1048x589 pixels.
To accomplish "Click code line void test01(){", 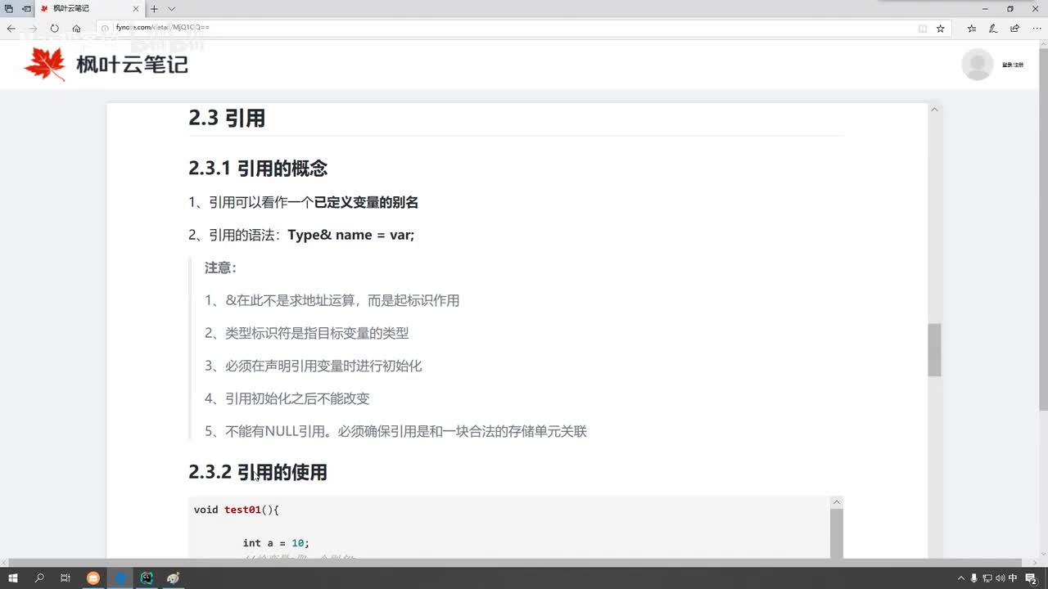I will coord(237,510).
